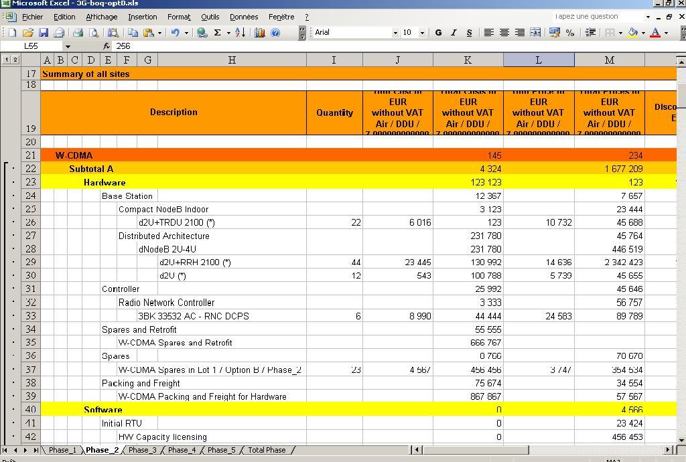686x462 pixels.
Task: Open the font size dropdown
Action: tap(422, 32)
